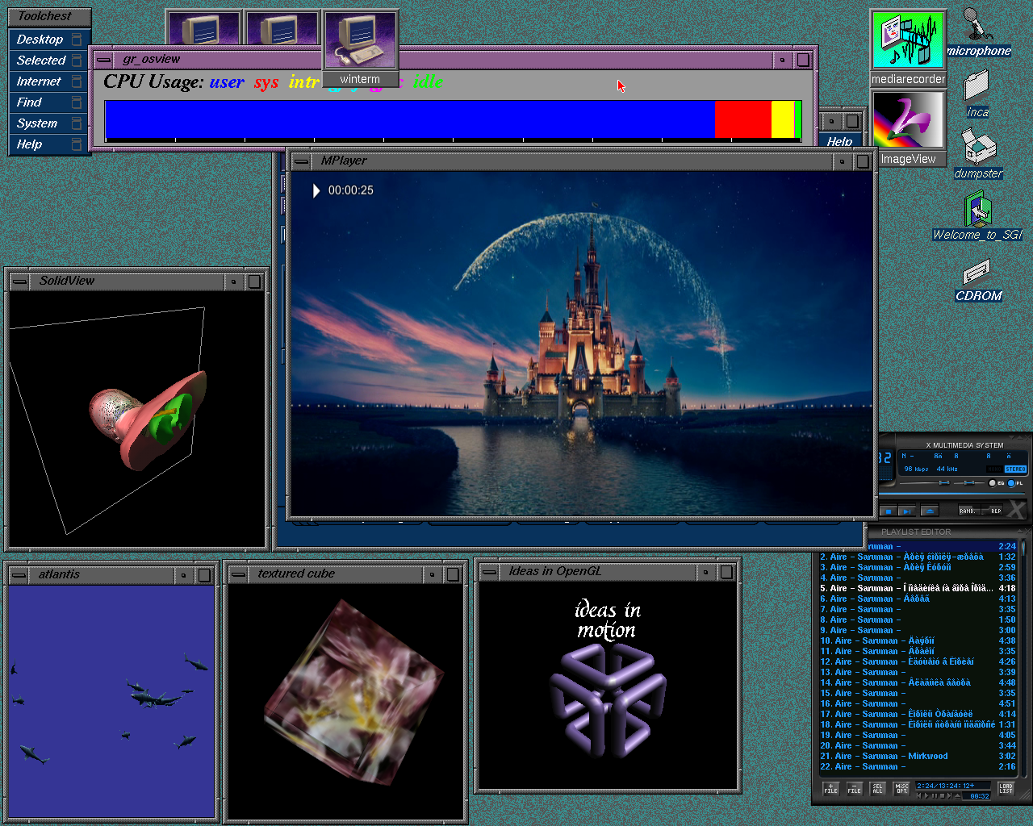Select playlist track 14. Aire - Saruman 4:48

[x=918, y=682]
